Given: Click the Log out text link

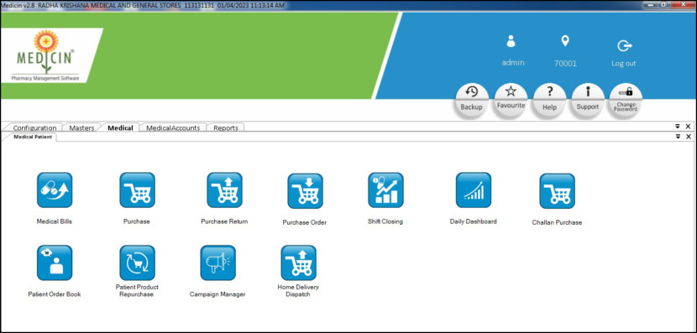Looking at the screenshot, I should point(624,63).
